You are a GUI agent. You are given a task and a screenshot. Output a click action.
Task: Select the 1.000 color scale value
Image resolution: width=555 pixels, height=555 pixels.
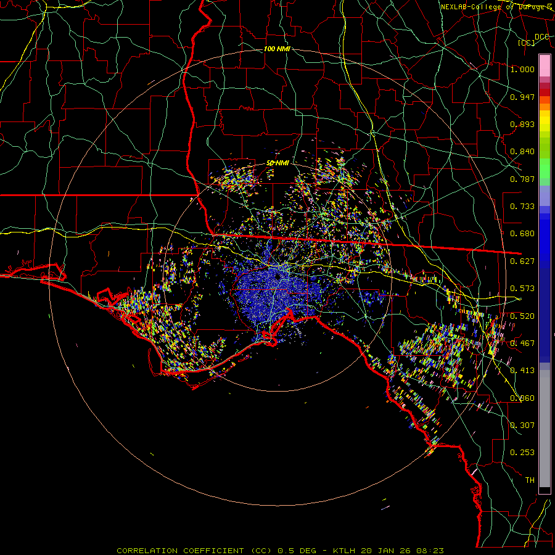pos(522,69)
